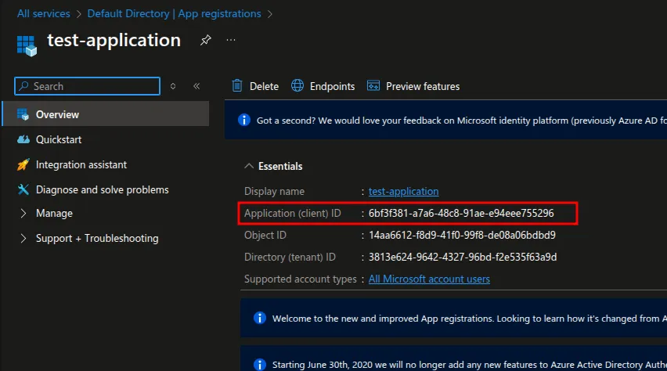Image resolution: width=667 pixels, height=371 pixels.
Task: Click the test-application app registration icon
Action: point(27,45)
